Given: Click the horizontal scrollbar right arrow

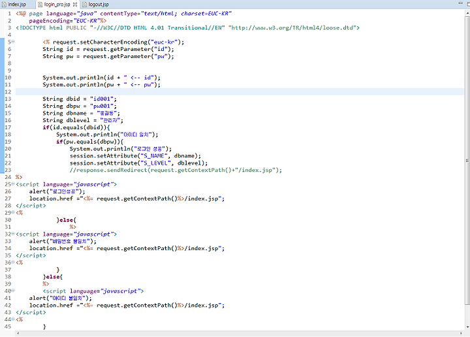Looking at the screenshot, I should tap(461, 333).
